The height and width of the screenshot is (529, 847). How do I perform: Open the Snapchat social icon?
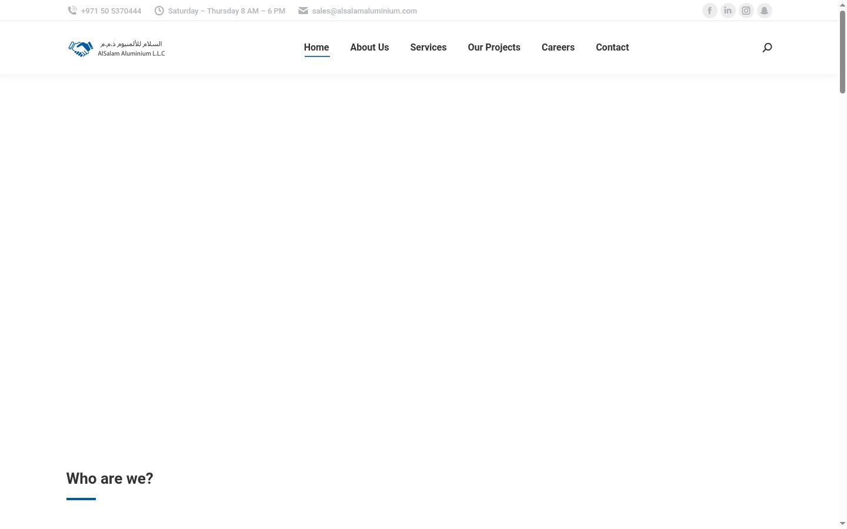click(765, 11)
